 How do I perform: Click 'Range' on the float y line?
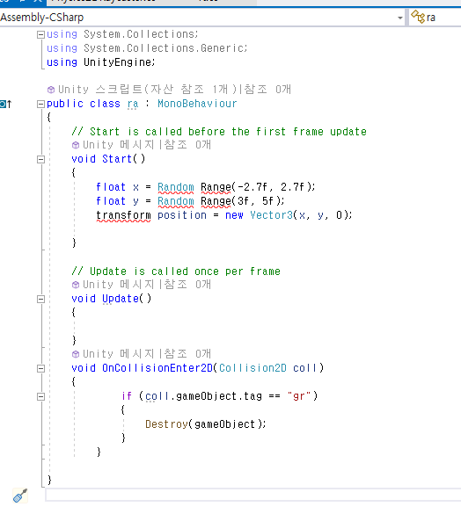pyautogui.click(x=216, y=201)
